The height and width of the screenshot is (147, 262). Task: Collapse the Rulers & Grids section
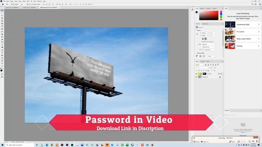(196, 53)
